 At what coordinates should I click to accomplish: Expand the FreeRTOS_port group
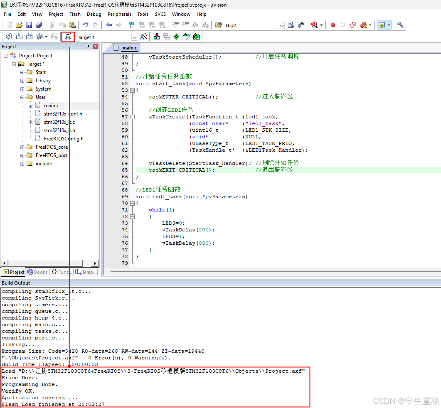pyautogui.click(x=22, y=155)
